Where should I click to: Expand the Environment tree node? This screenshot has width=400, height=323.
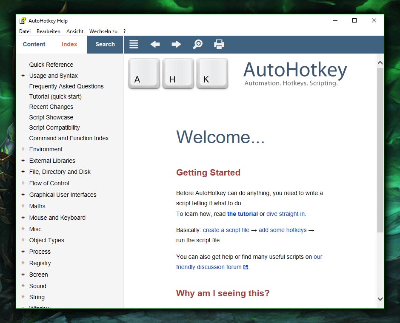coord(23,149)
